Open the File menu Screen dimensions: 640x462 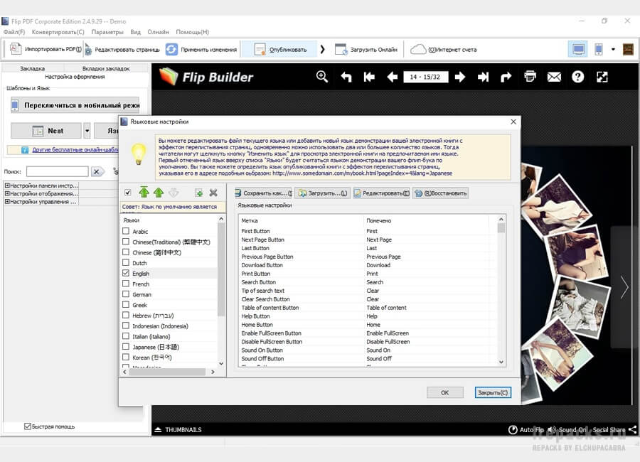click(14, 32)
